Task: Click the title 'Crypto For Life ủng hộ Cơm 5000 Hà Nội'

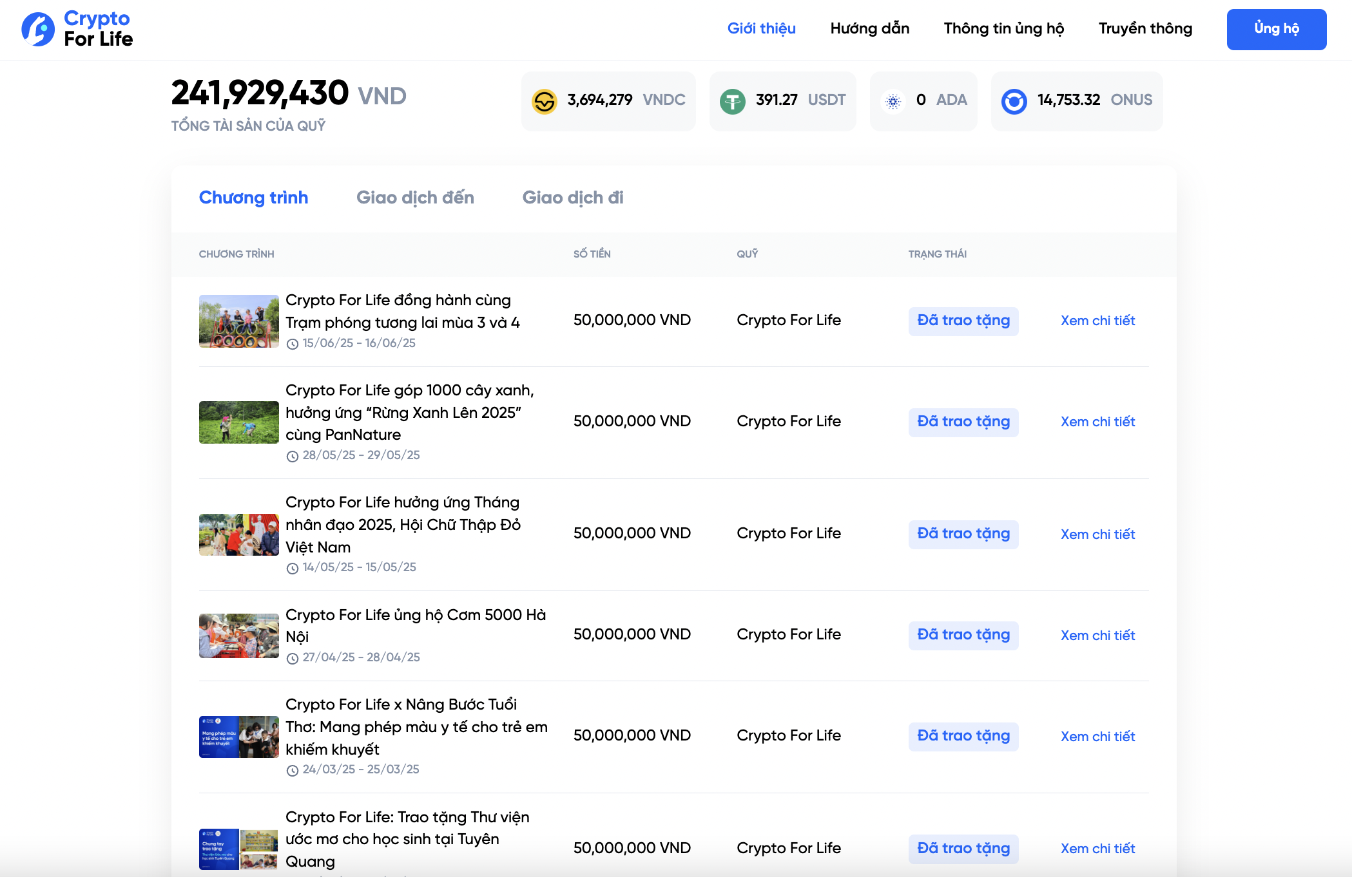Action: tap(416, 626)
